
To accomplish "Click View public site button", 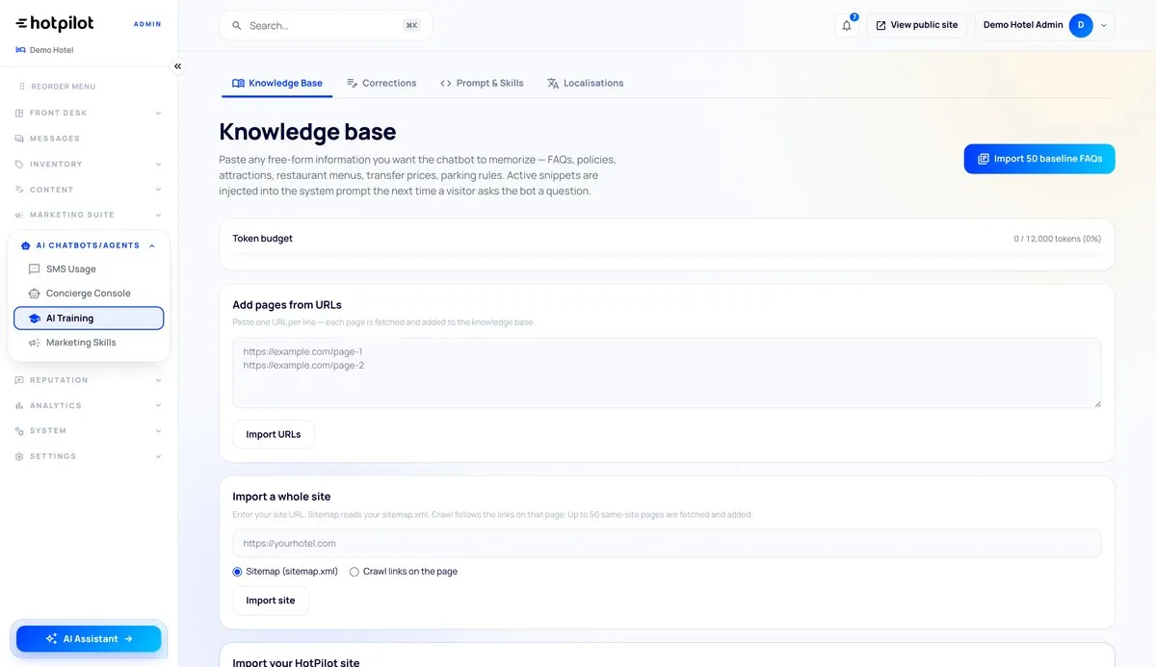I will click(917, 25).
